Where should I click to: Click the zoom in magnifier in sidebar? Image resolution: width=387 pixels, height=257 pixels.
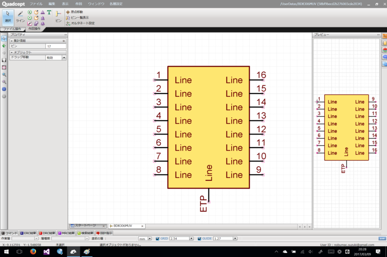pos(4,75)
